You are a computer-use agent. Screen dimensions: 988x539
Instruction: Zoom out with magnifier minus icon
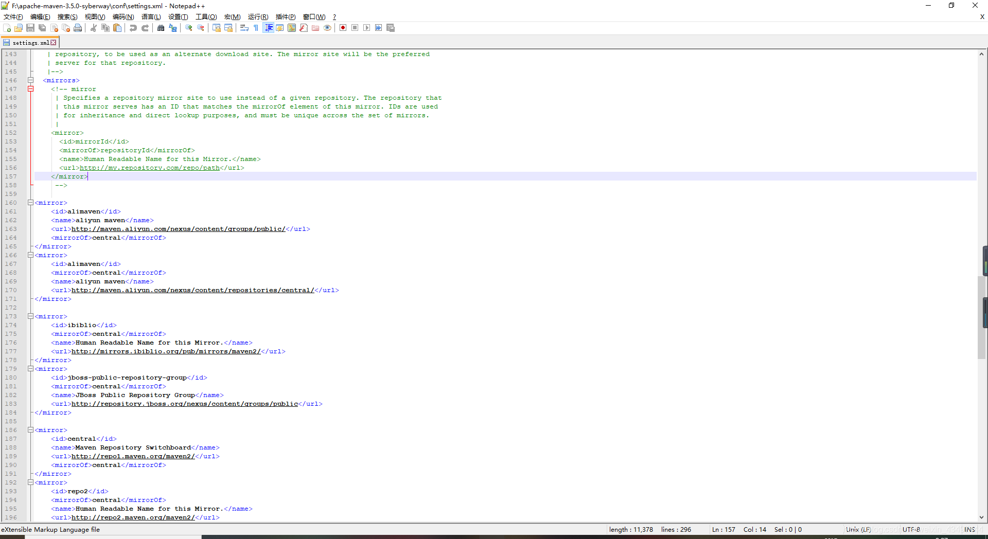[201, 28]
